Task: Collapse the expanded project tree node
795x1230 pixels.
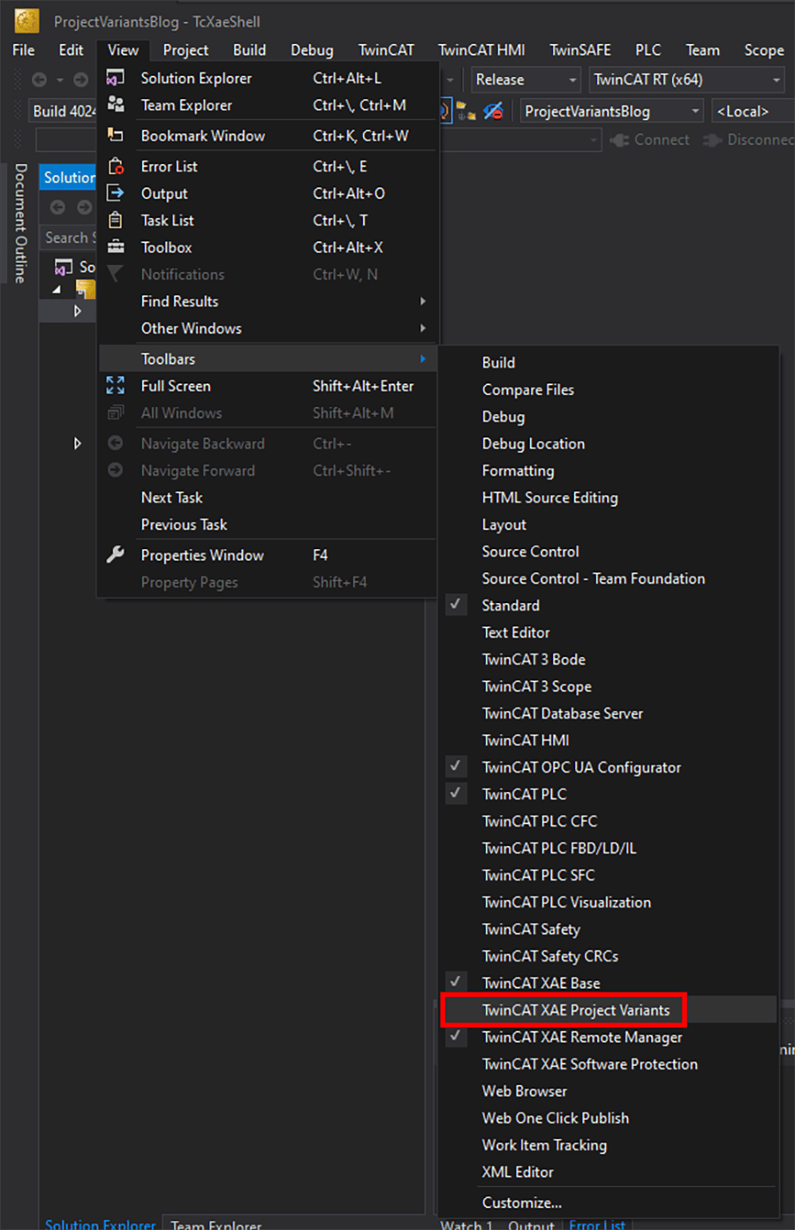Action: pos(57,290)
